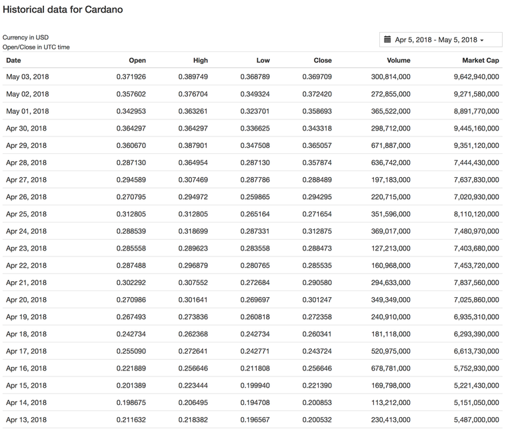Viewport: 512px width, 429px height.
Task: Click the close value 0.357874
Action: pyautogui.click(x=317, y=163)
